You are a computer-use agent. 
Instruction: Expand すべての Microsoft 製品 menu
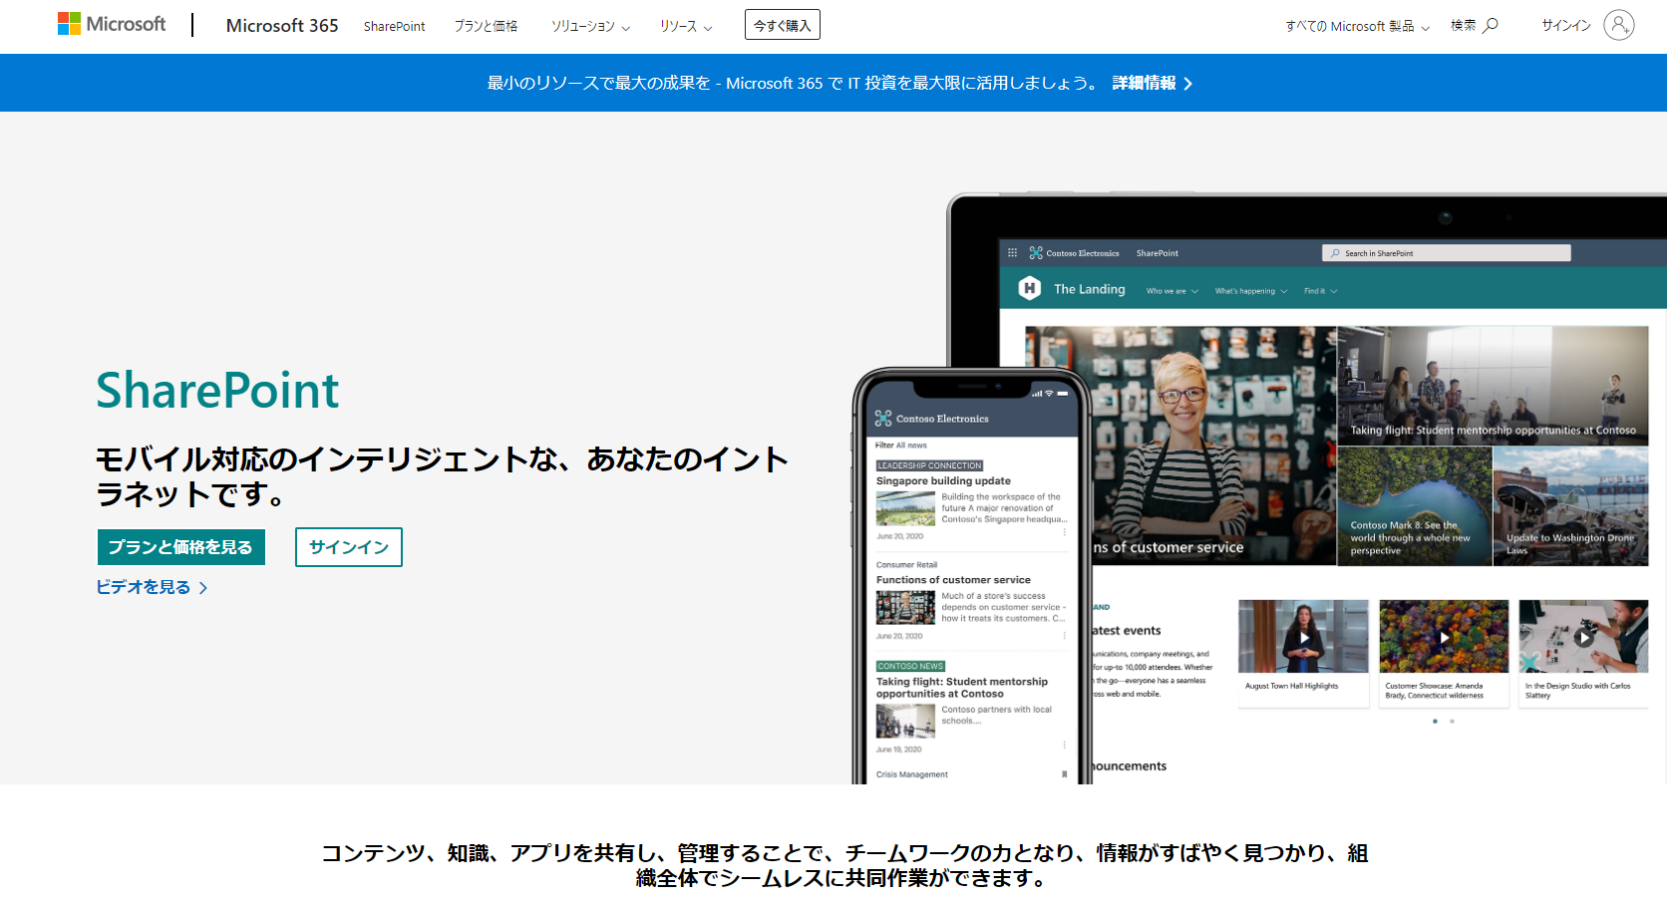1358,27
